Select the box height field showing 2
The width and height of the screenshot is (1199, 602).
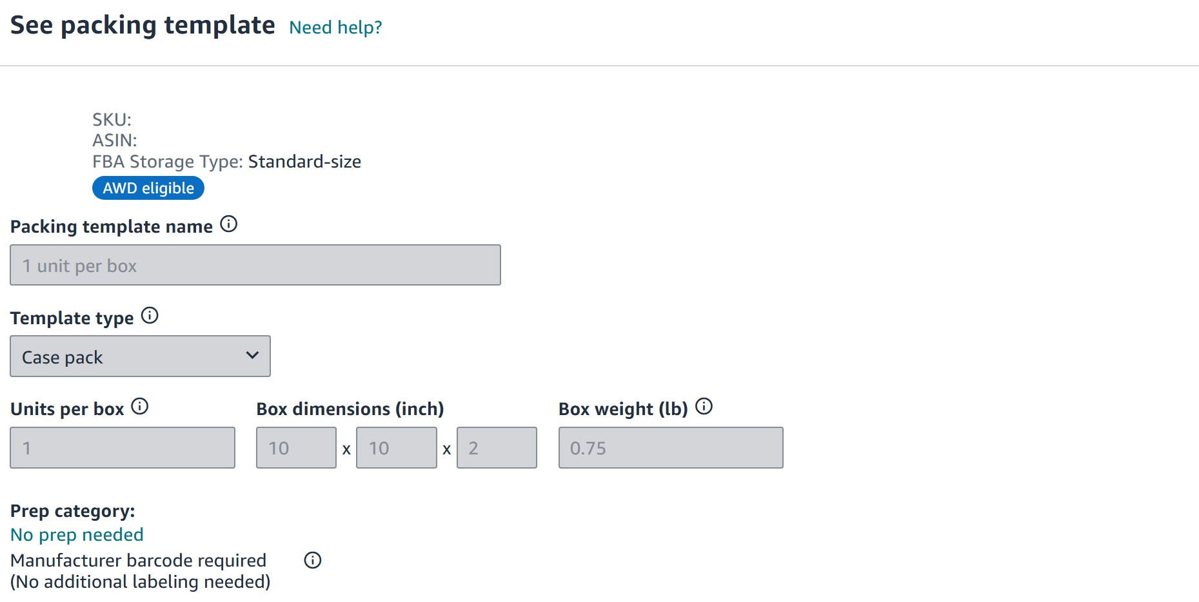(x=497, y=447)
